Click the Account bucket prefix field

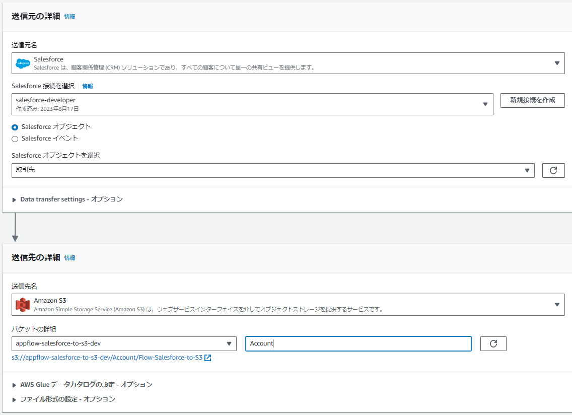tap(358, 343)
